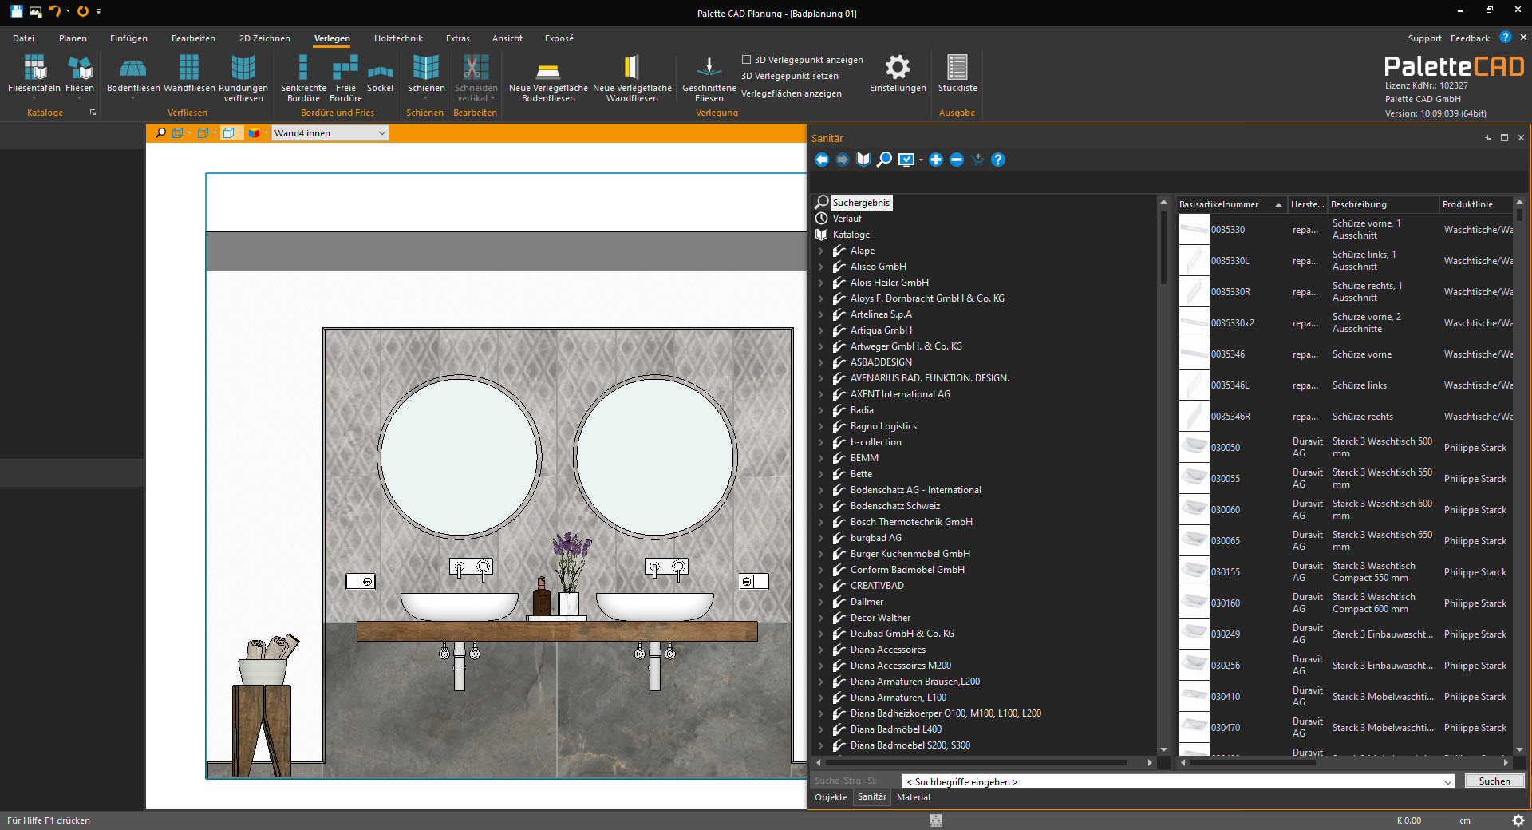Image resolution: width=1532 pixels, height=830 pixels.
Task: Open the shopping cart in Sanitär panel
Action: [977, 160]
